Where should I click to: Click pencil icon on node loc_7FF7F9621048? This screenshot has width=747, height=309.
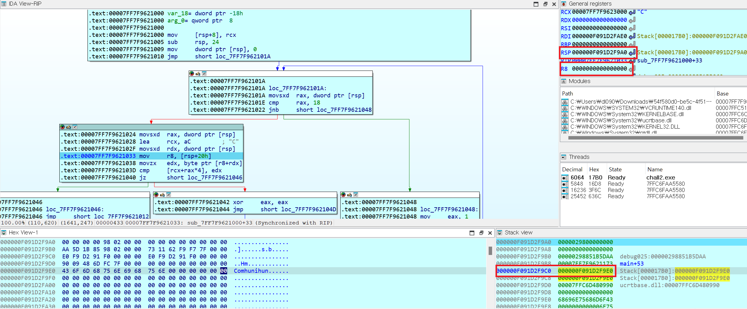tap(349, 195)
